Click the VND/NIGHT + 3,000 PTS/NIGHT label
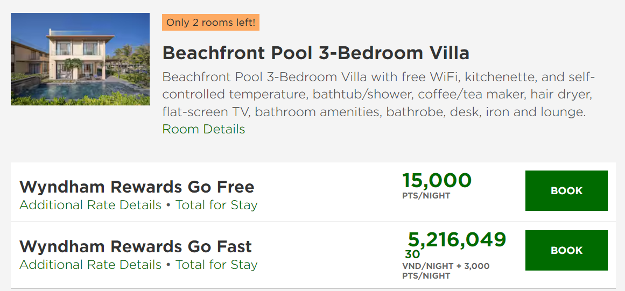 pos(446,271)
